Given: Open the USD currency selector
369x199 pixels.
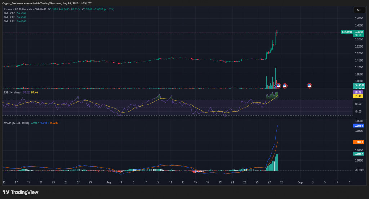Looking at the screenshot, I should 358,10.
